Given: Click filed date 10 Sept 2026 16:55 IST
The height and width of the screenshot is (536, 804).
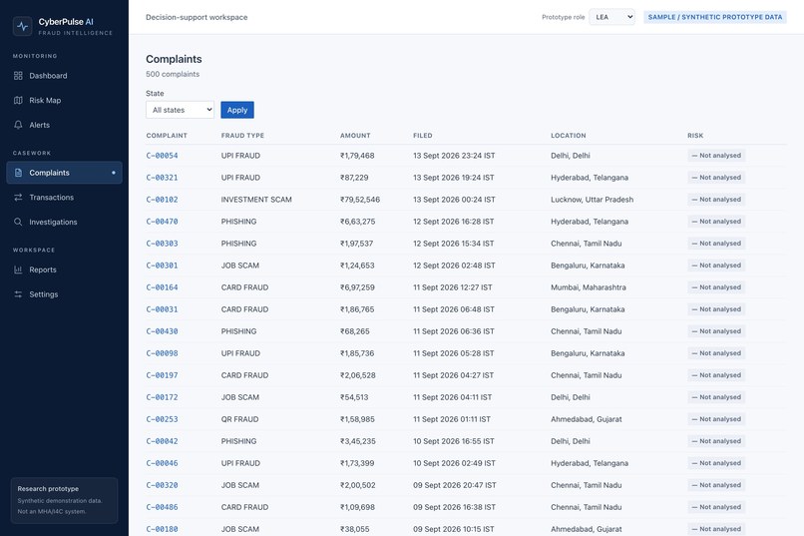Looking at the screenshot, I should point(453,441).
